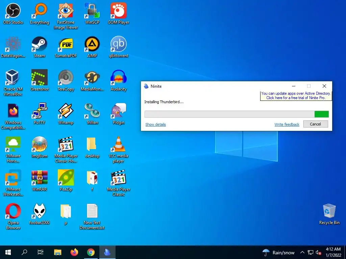Select the PeaZip desktop shortcut
This screenshot has height=259, width=346.
66,181
